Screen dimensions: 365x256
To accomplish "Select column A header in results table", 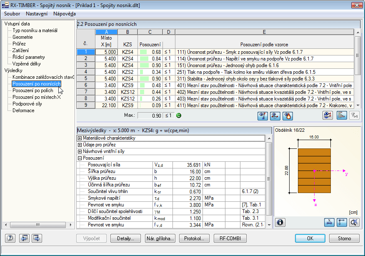I will pyautogui.click(x=106, y=32).
